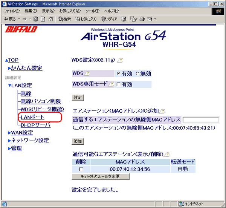The image size is (226, 208).
Task: Open the Back history dropdown arrow
Action: 19,19
